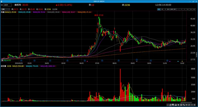
Task: Switch to the monthly 月 period tab
Action: click(165, 9)
